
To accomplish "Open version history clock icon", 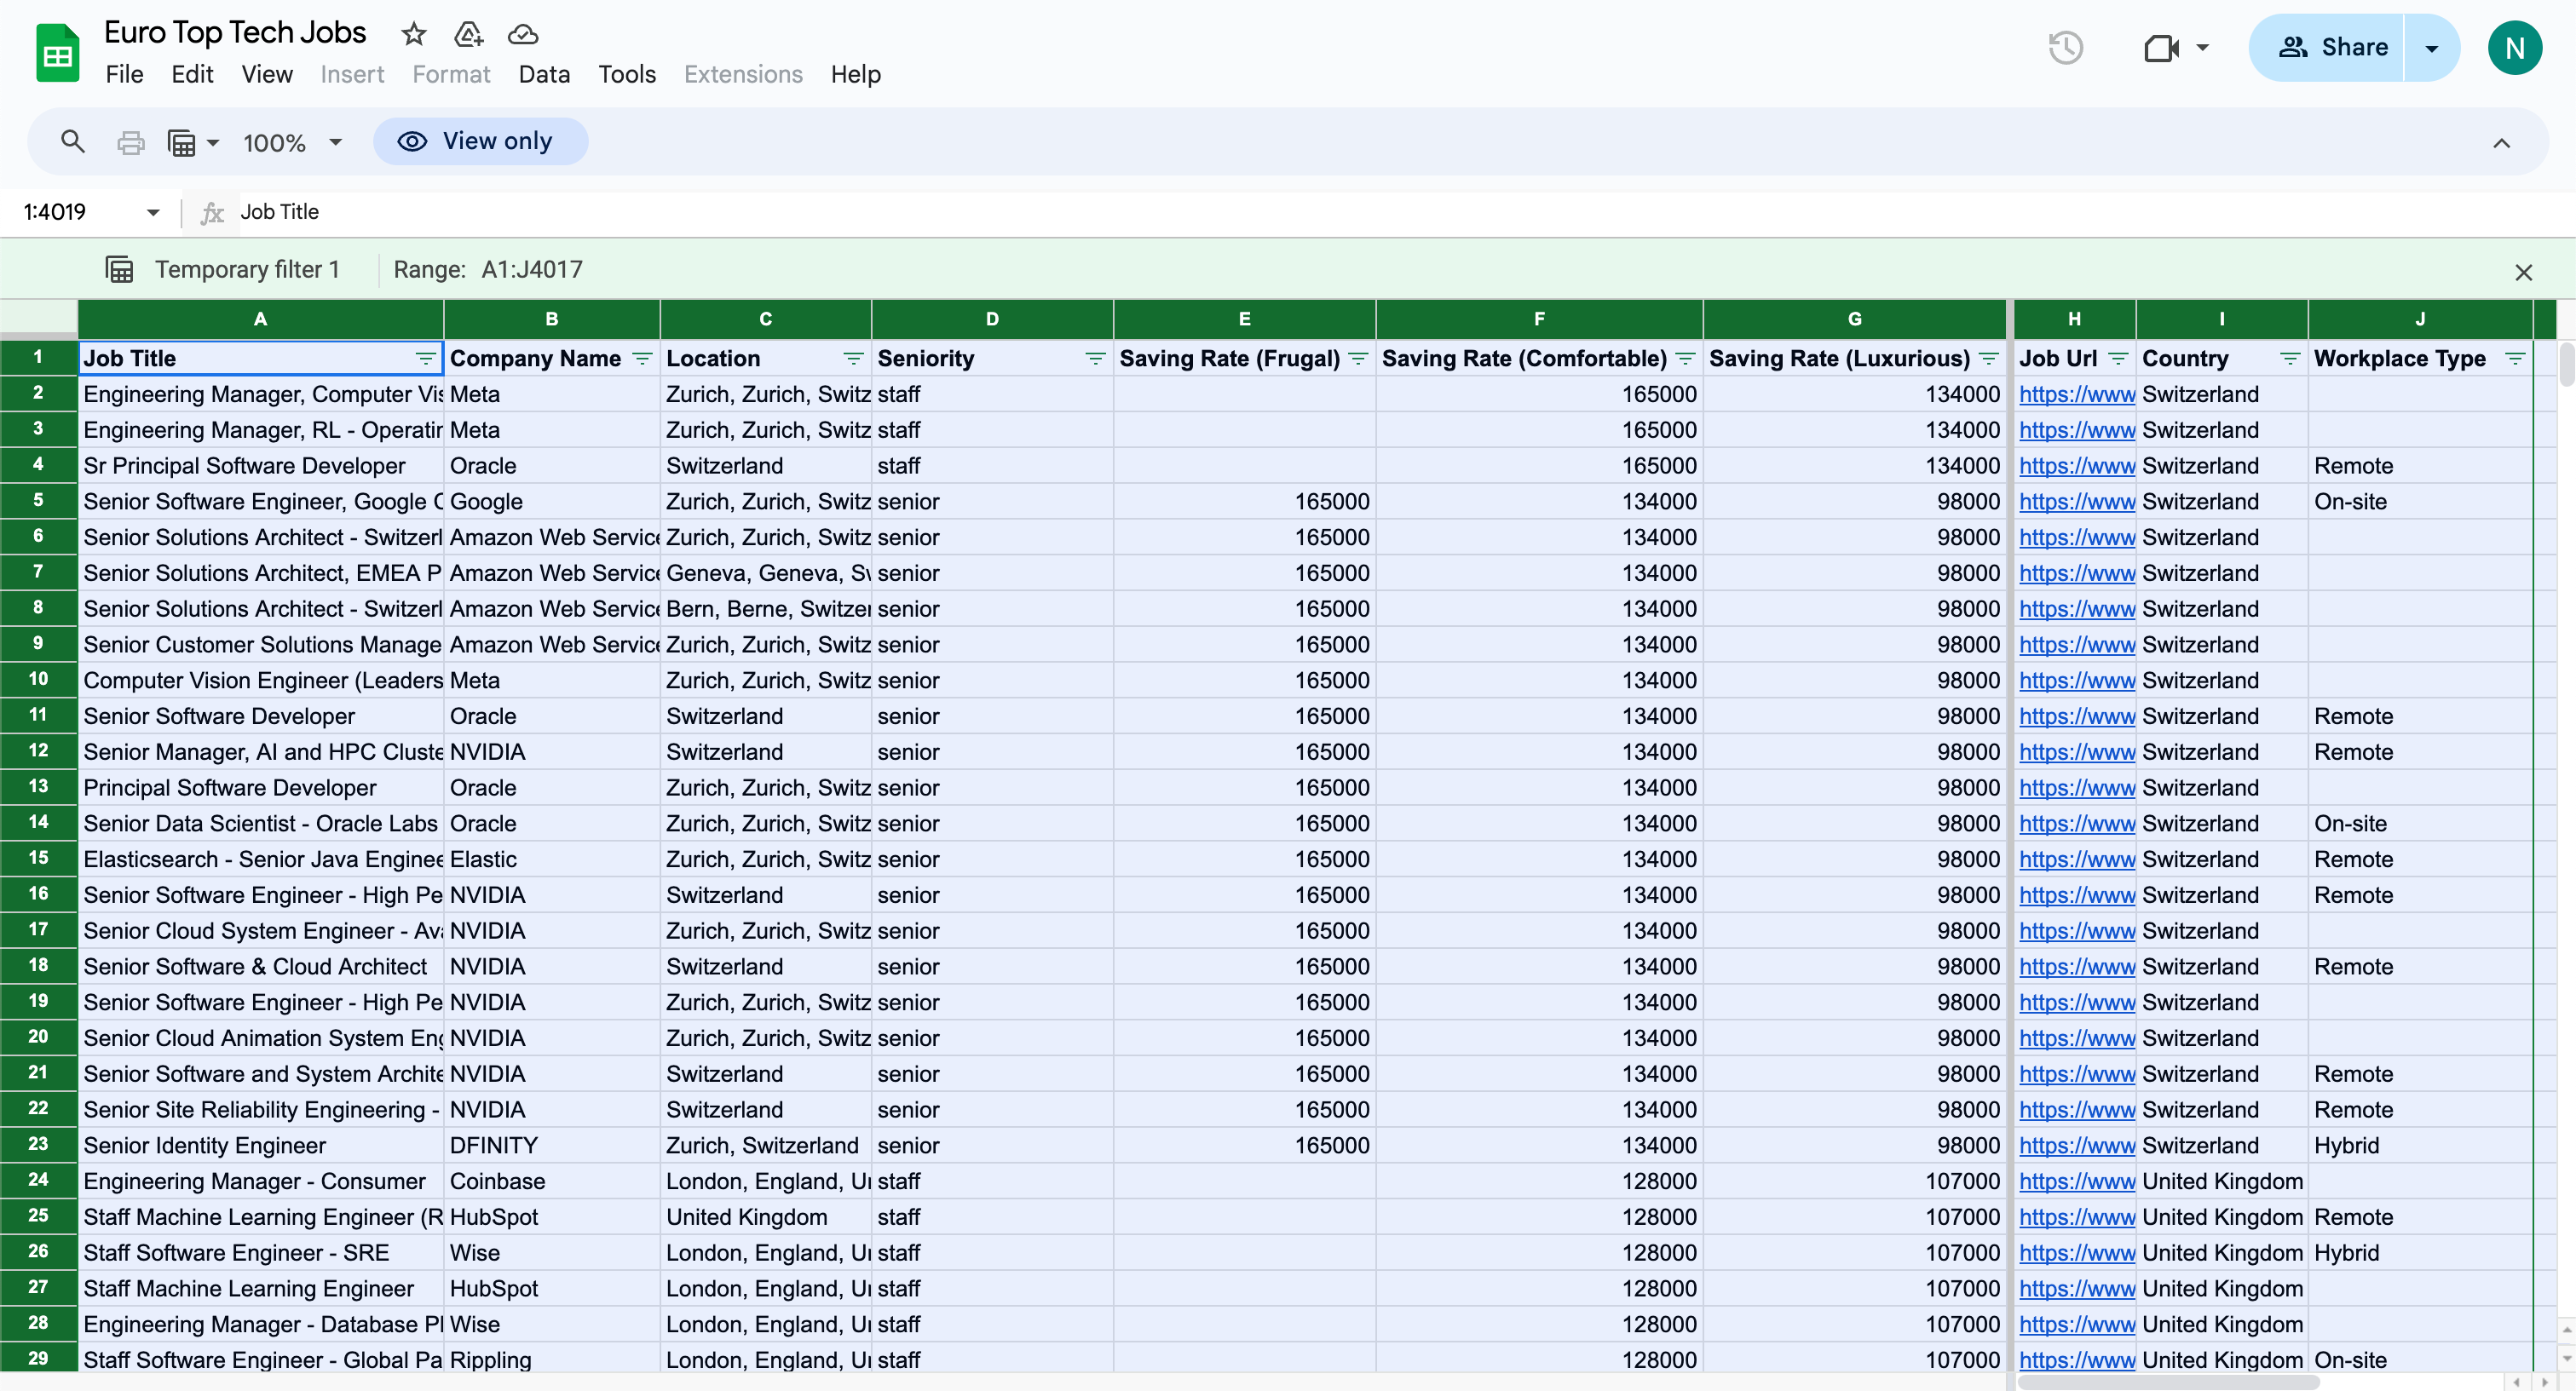I will (x=2065, y=47).
